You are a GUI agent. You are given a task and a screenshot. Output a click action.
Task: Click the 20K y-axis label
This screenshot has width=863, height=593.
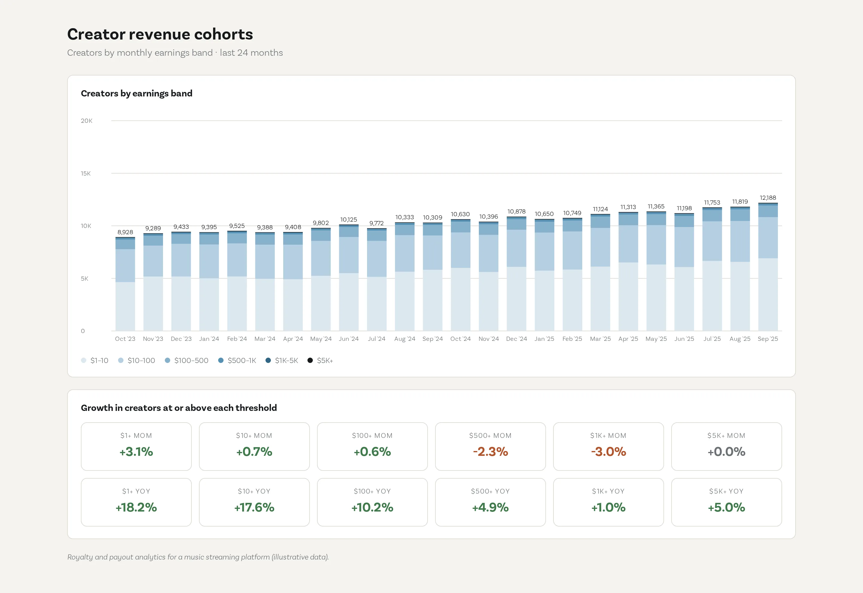click(87, 121)
